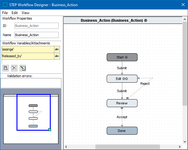This screenshot has width=188, height=150.
Task: Click the abc type icon for 'assinge'
Action: click(57, 49)
